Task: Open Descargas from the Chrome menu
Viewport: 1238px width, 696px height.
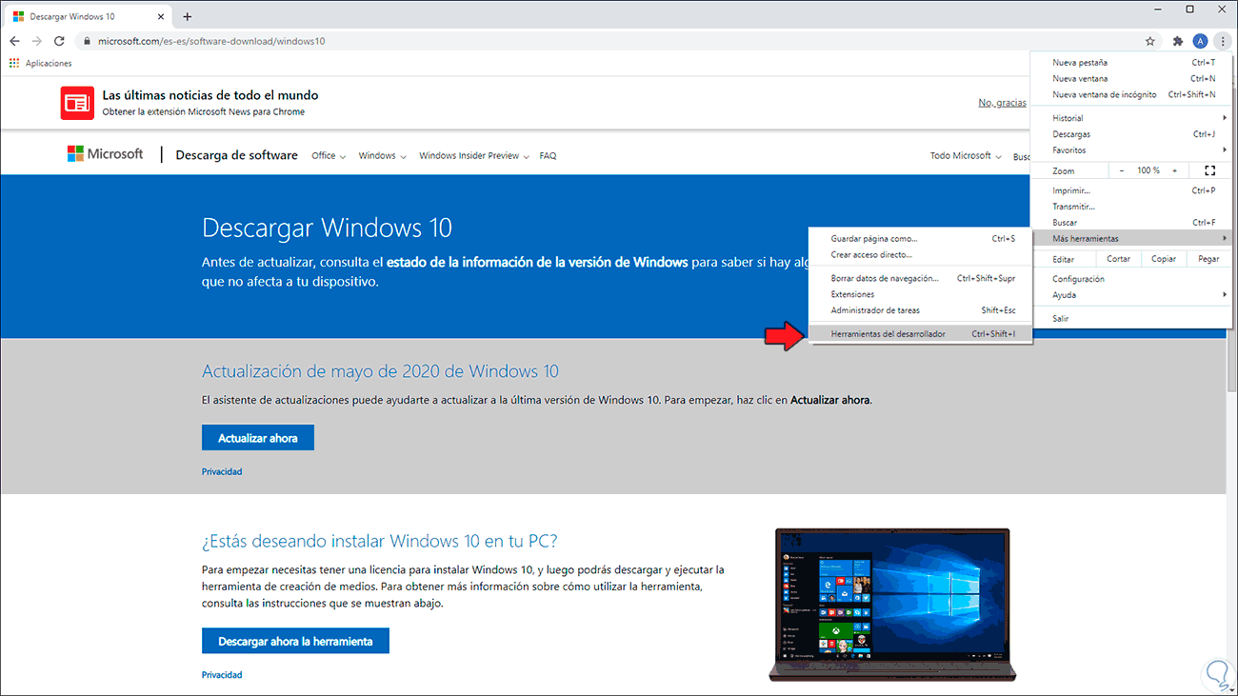Action: click(x=1131, y=134)
